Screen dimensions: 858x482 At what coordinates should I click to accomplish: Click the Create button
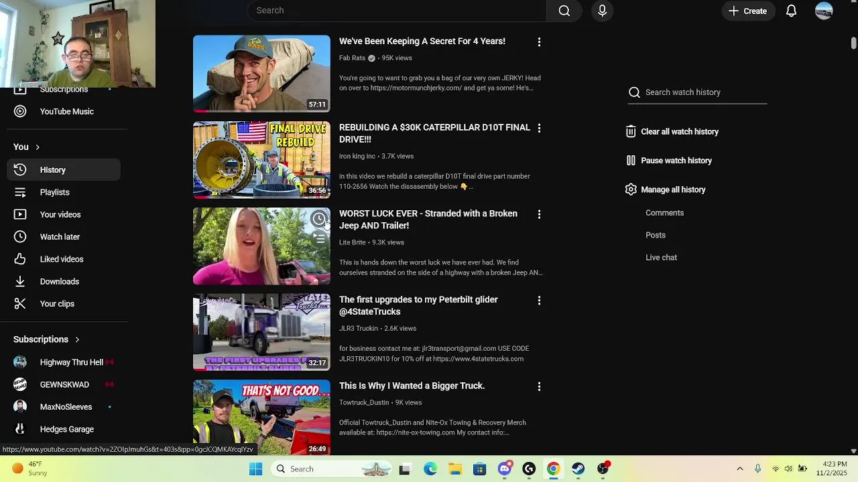(x=747, y=11)
